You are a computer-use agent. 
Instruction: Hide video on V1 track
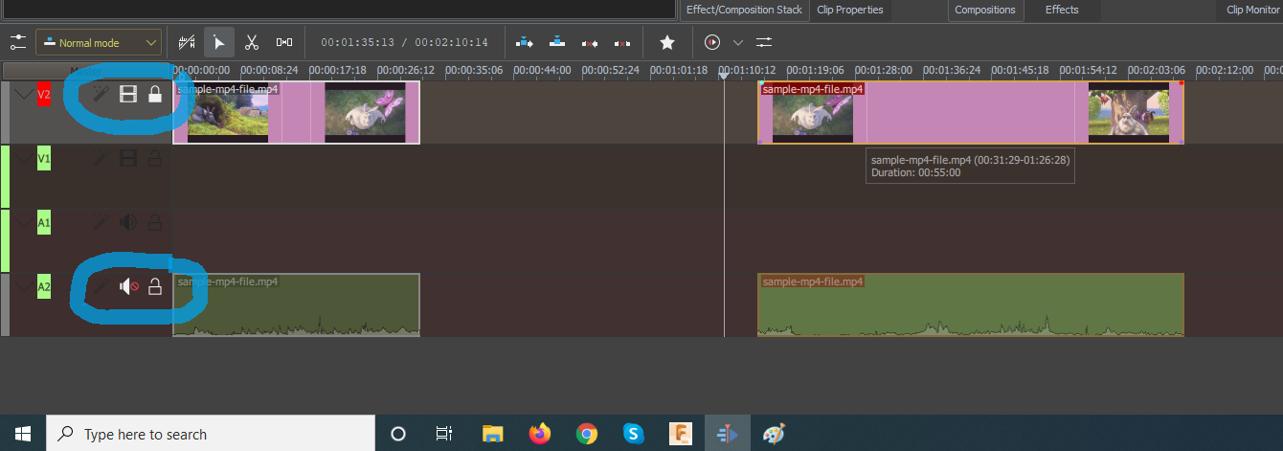pyautogui.click(x=127, y=158)
